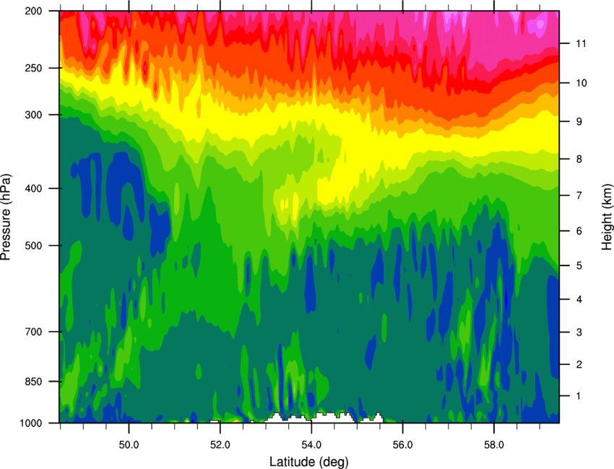Click the 700 pressure tick label
The image size is (614, 469).
click(33, 332)
